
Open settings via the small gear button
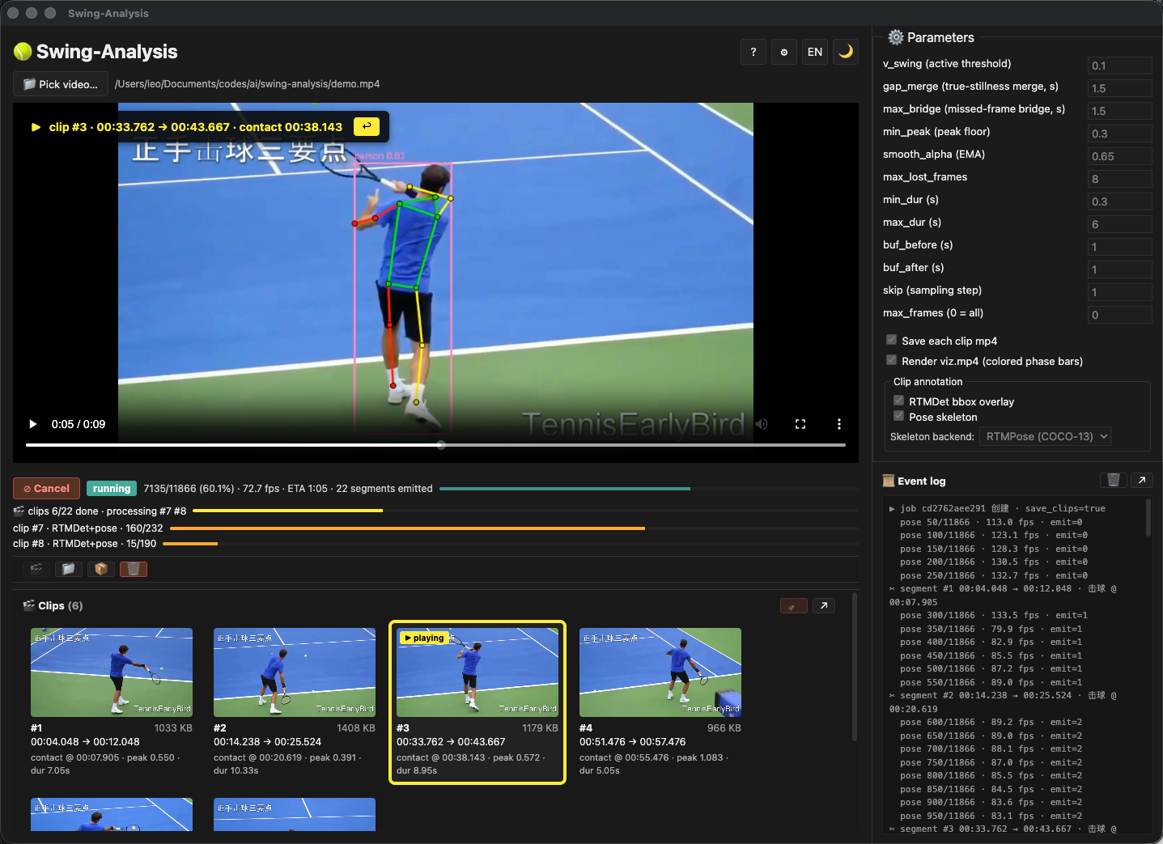784,52
